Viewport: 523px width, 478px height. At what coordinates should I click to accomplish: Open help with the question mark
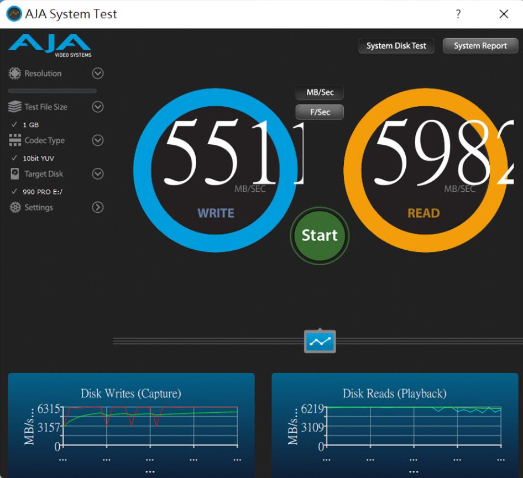(x=458, y=14)
